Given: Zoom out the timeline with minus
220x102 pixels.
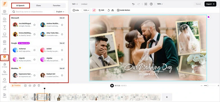Looking at the screenshot, I should click(x=201, y=85).
